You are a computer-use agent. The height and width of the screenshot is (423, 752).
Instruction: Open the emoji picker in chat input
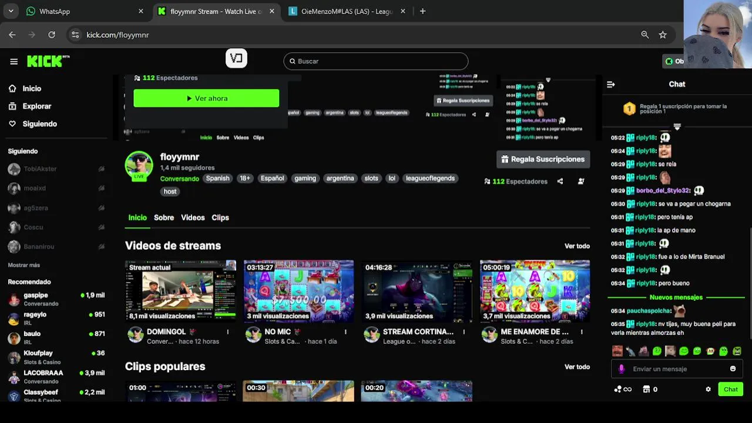tap(733, 369)
